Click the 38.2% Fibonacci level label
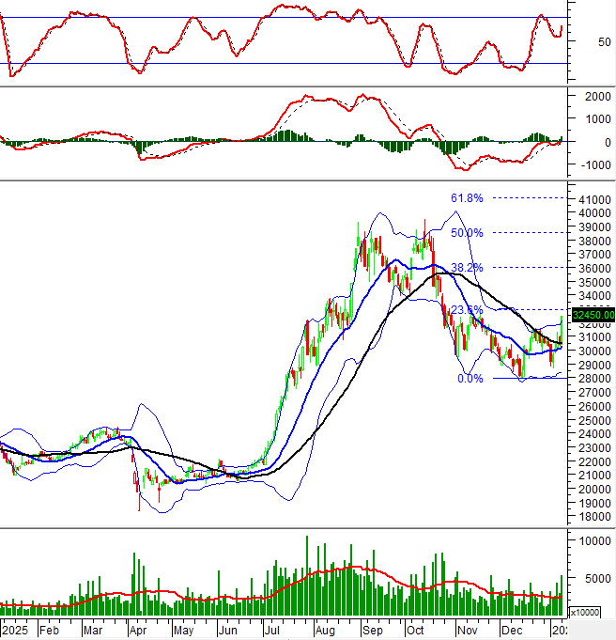616x640 pixels. 467,268
